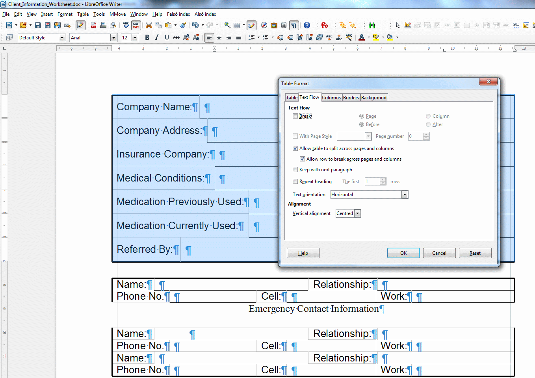Expand the With Page Style combo box
Image resolution: width=535 pixels, height=378 pixels.
tap(368, 136)
